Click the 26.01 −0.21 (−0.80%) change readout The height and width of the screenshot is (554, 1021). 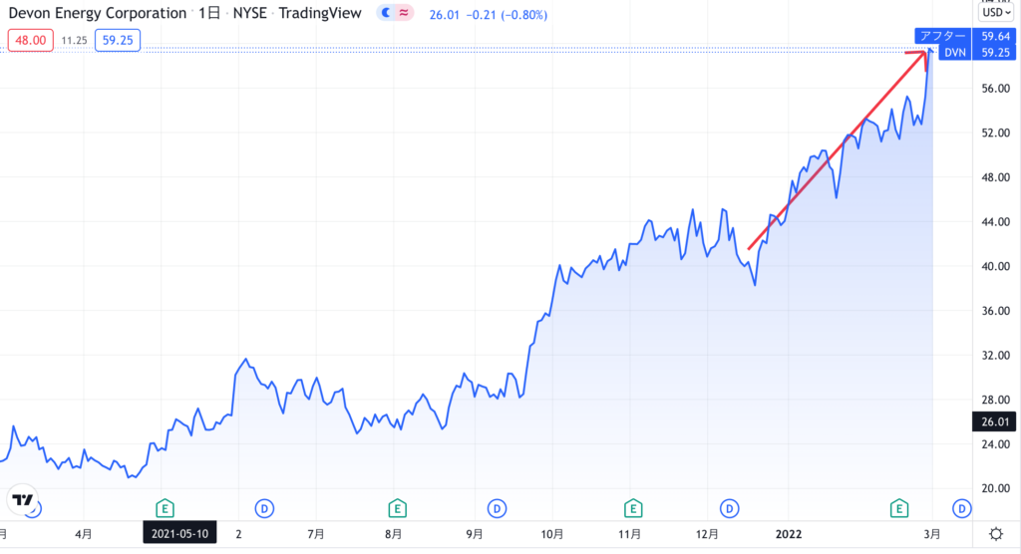tap(488, 14)
